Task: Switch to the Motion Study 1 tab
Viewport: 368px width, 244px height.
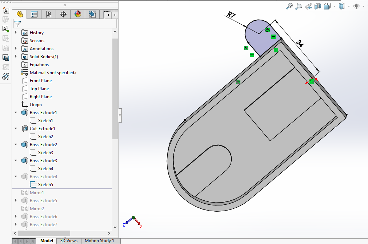Action: (x=99, y=241)
